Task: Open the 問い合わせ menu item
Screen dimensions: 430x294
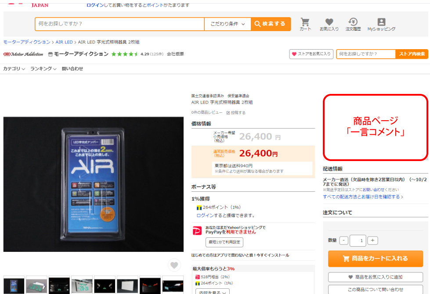Action: tap(72, 69)
